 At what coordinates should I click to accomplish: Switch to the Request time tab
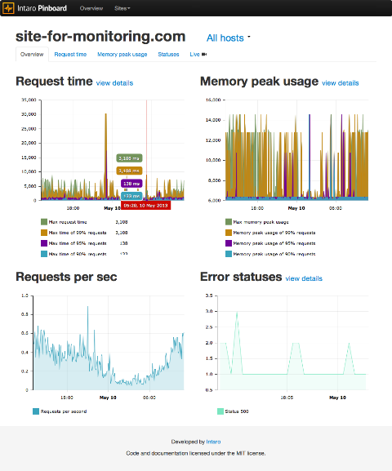pyautogui.click(x=70, y=55)
